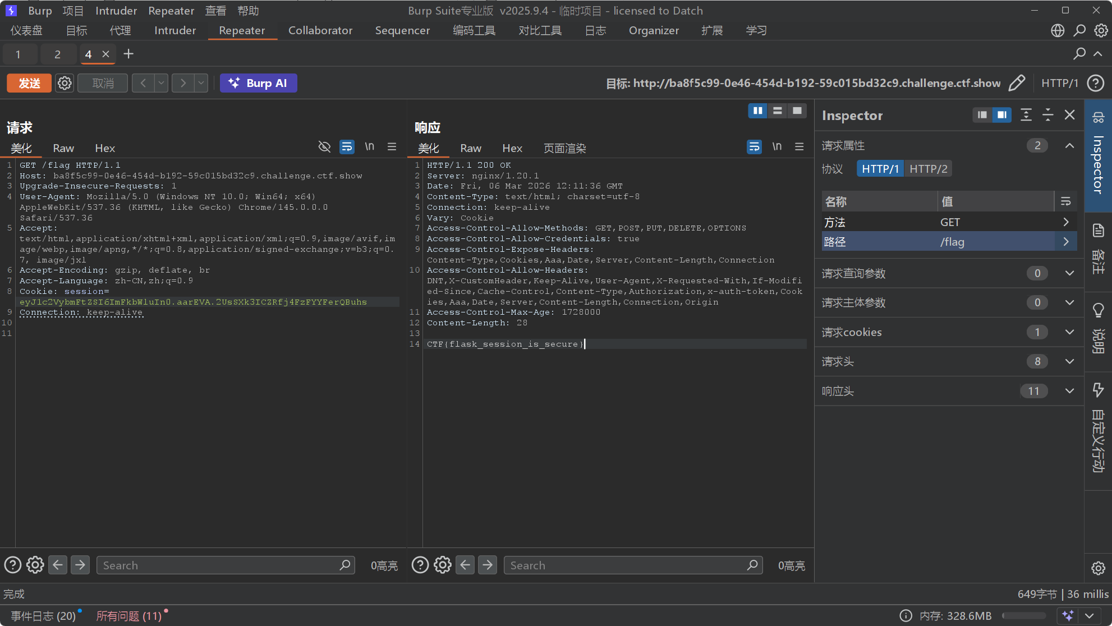Screen dimensions: 1112x626
Task: Add a new Repeater tab with plus icon
Action: coord(128,54)
